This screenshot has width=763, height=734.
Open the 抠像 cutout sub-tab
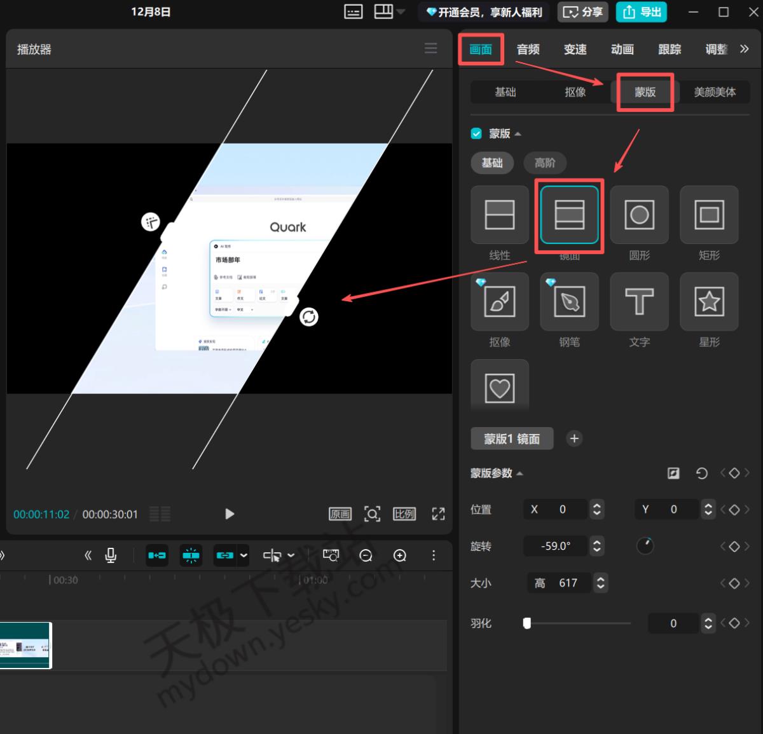[575, 92]
